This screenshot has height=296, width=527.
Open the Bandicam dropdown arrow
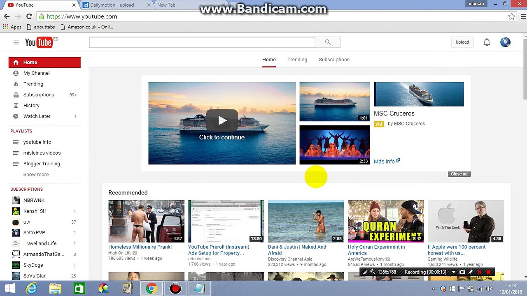(453, 272)
